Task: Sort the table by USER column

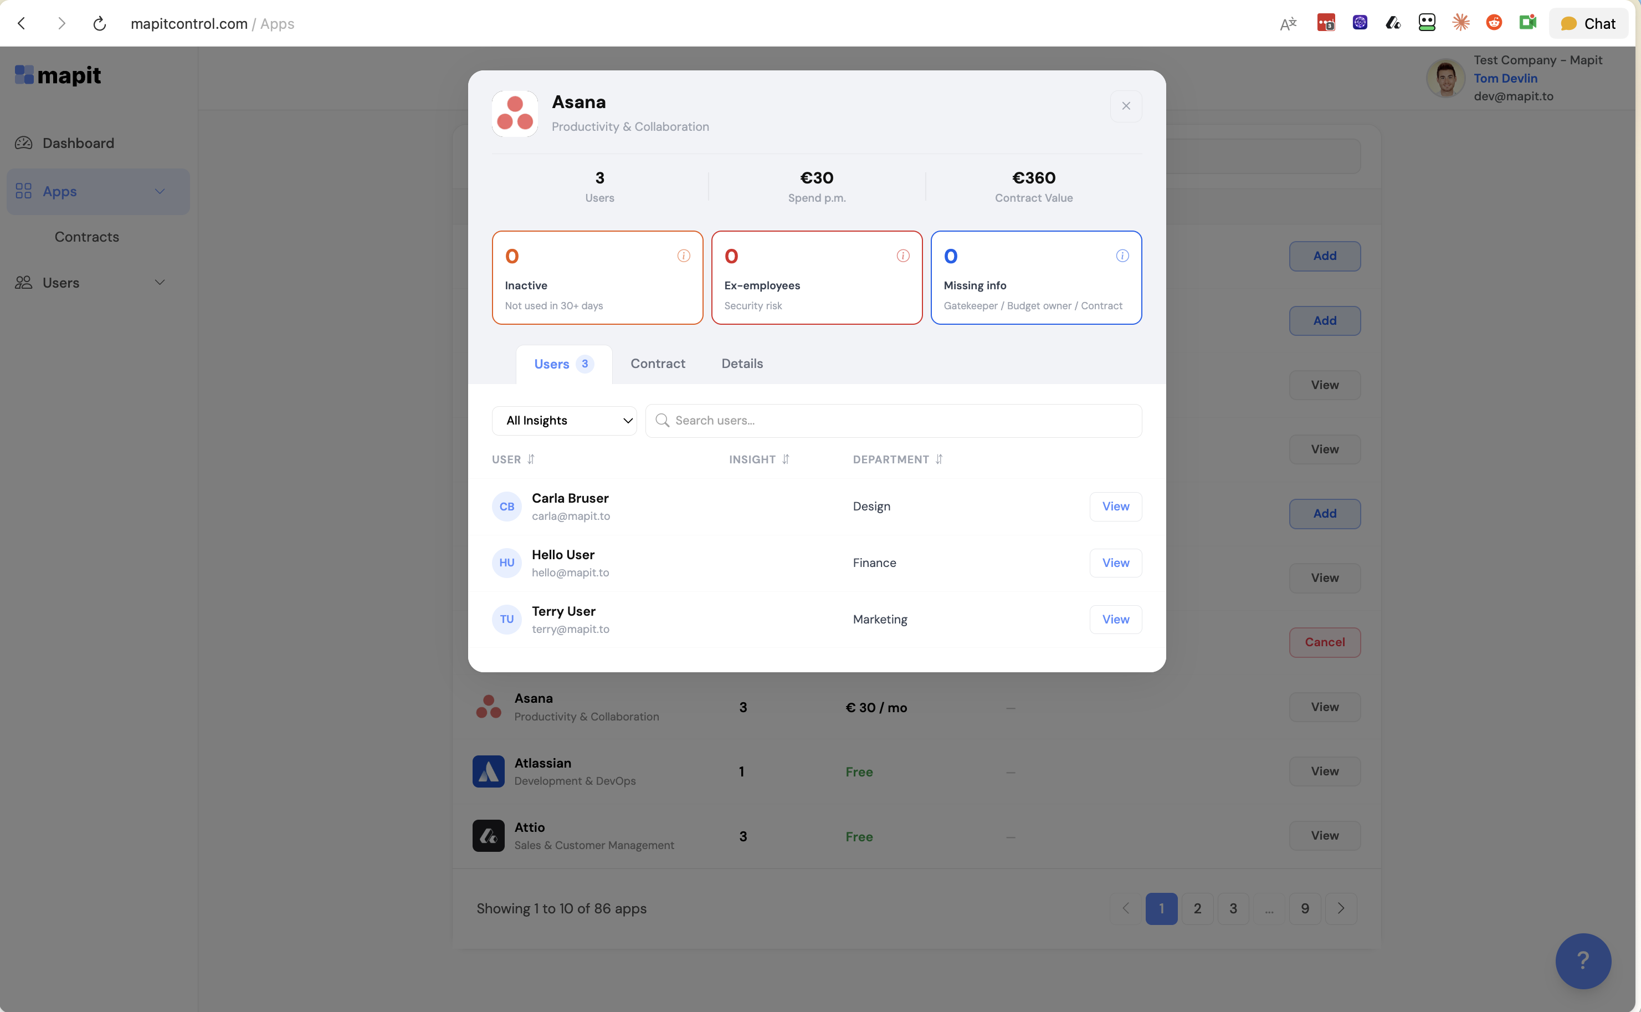Action: (531, 459)
